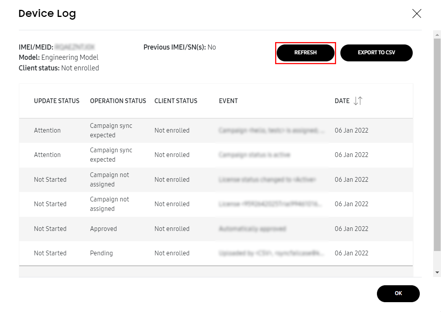
Task: Click the UPDATE STATUS column header
Action: coord(57,101)
